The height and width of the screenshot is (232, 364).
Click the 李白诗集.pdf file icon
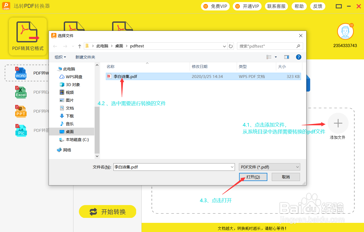pos(109,76)
